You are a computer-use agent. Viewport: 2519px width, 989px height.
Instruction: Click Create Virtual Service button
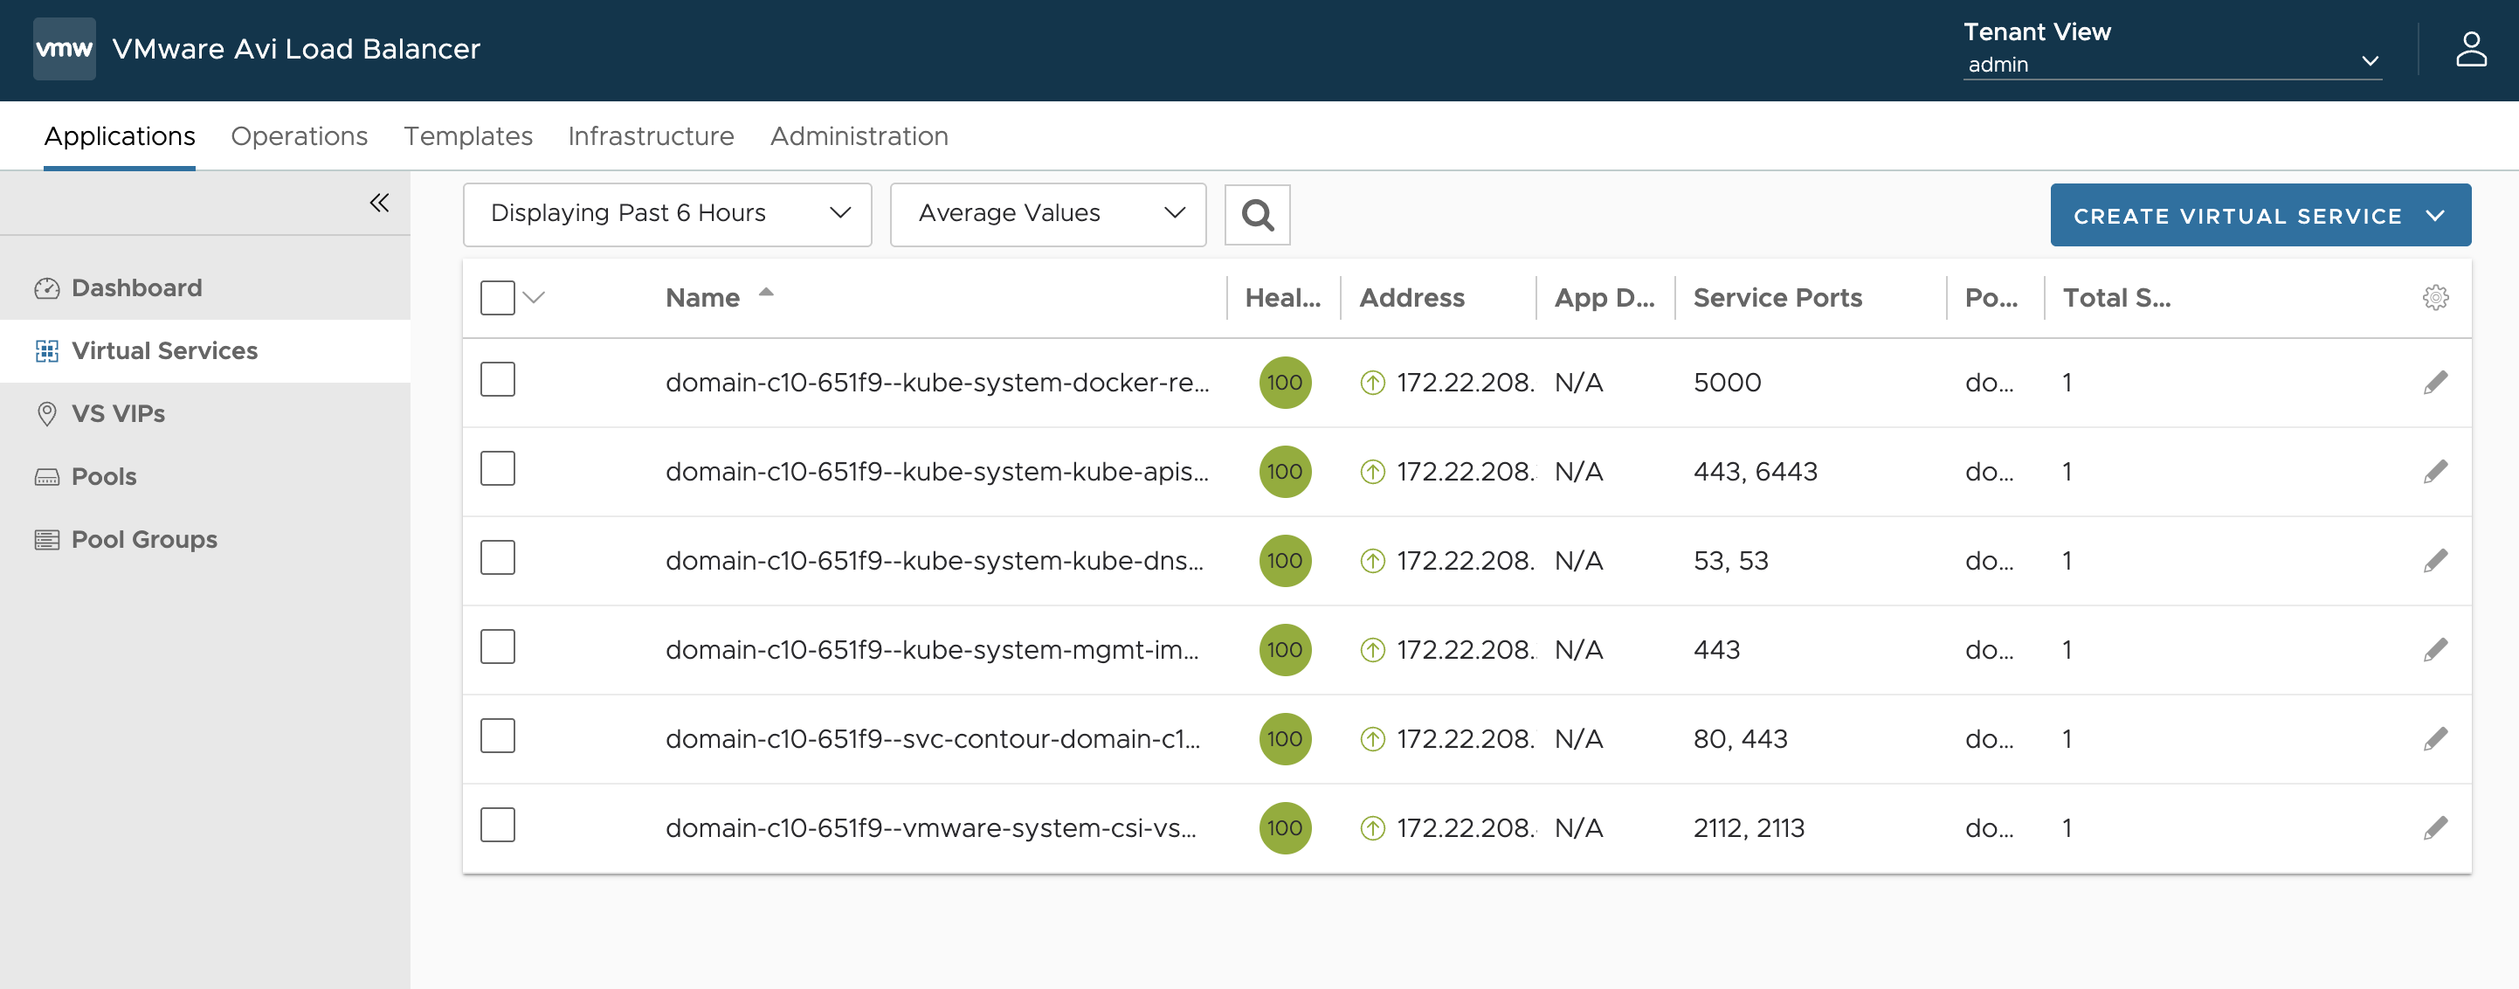(x=2259, y=215)
